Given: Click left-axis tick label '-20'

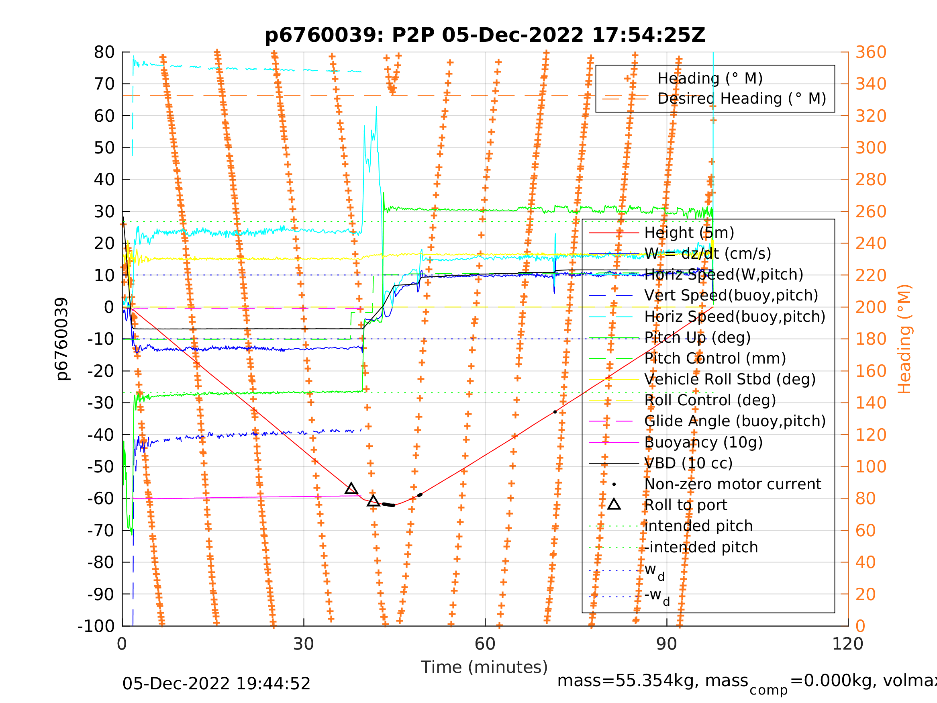Looking at the screenshot, I should coord(101,371).
